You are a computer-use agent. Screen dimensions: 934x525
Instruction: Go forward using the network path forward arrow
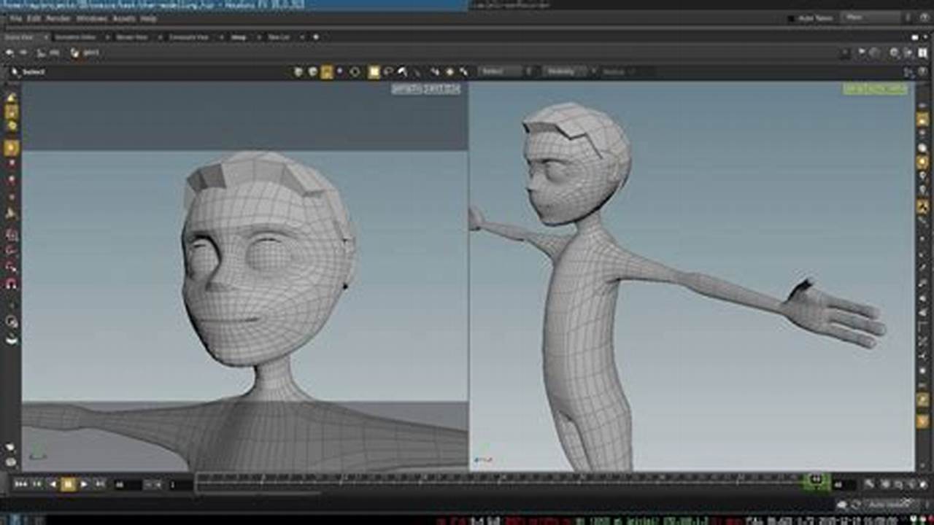click(23, 52)
